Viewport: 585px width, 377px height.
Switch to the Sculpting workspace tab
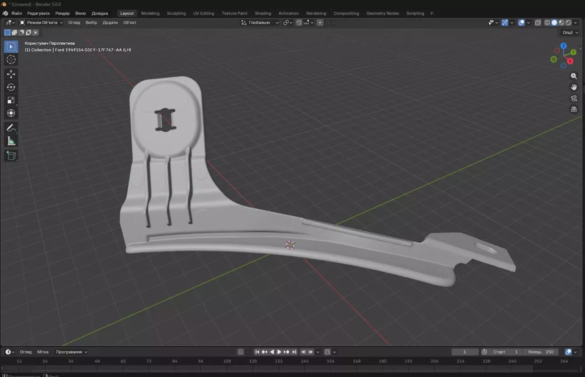(176, 13)
